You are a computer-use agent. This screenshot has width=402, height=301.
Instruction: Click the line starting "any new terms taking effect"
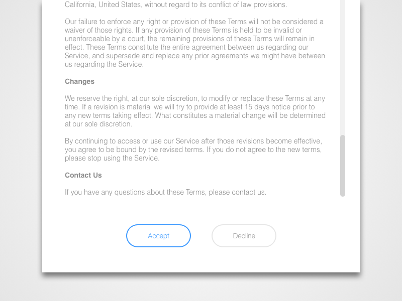[195, 115]
